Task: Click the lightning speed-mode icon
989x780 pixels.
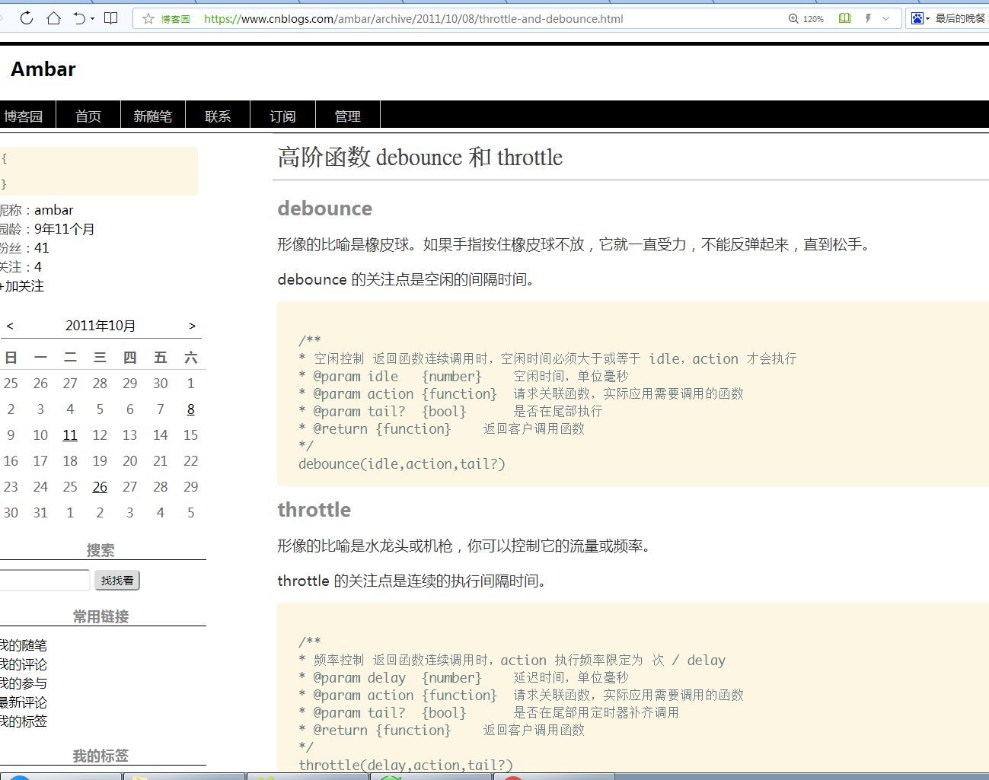Action: (x=868, y=19)
